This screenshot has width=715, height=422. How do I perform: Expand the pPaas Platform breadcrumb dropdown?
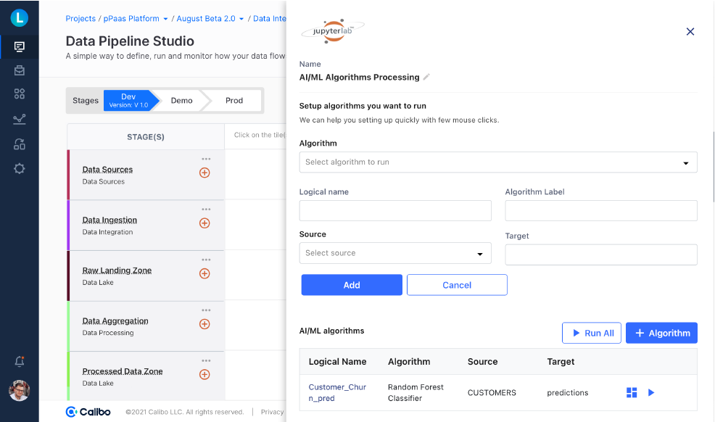click(165, 19)
